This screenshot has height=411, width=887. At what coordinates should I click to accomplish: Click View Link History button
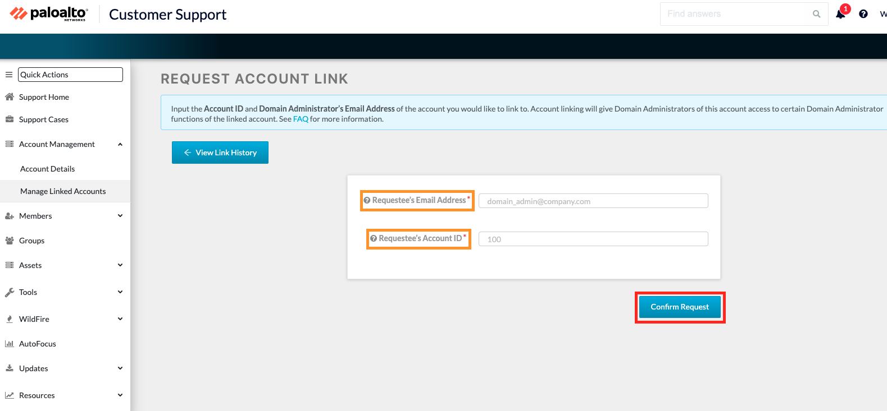[220, 153]
